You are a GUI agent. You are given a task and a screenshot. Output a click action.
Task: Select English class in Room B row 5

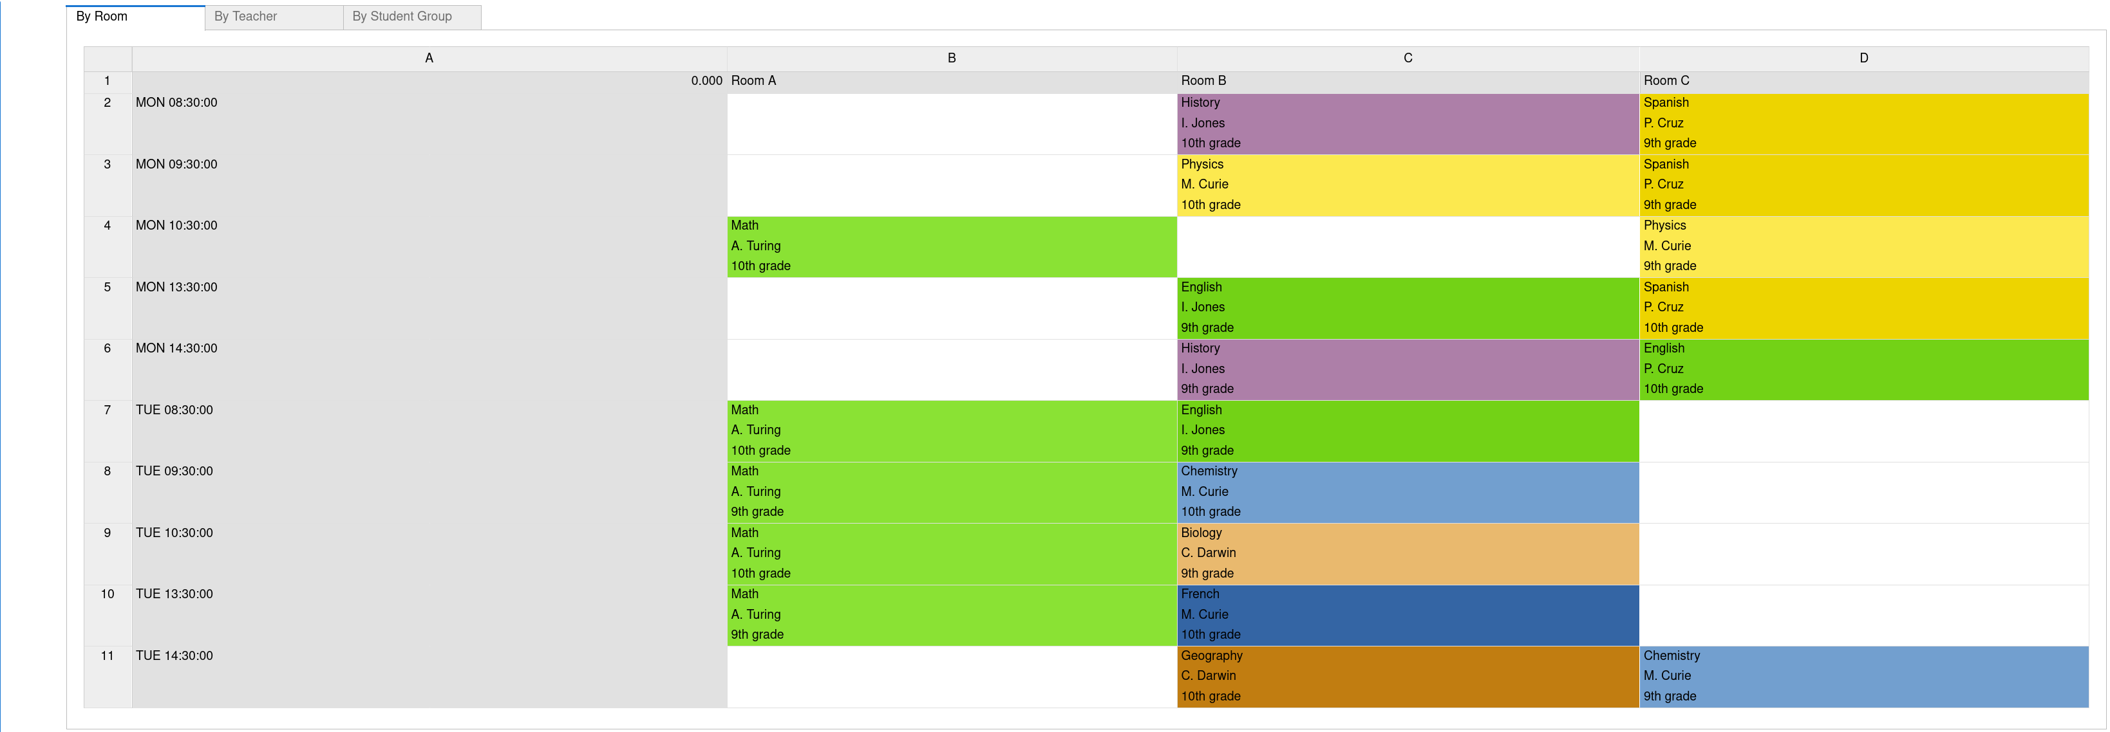tap(1405, 307)
